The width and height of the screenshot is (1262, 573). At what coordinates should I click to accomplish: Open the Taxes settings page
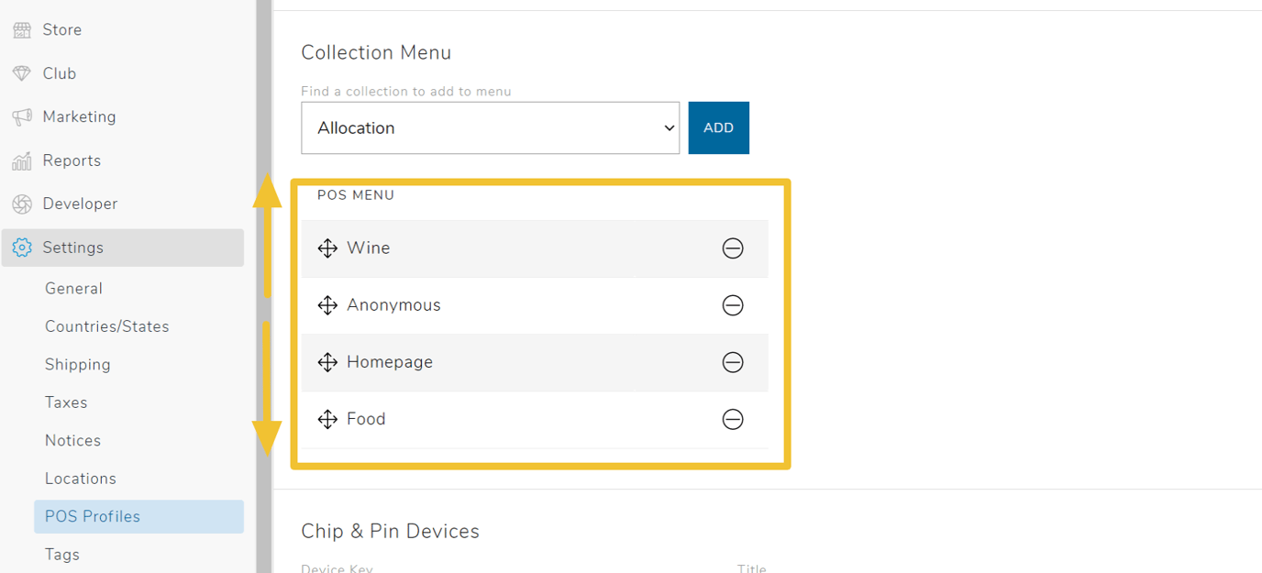click(x=65, y=402)
